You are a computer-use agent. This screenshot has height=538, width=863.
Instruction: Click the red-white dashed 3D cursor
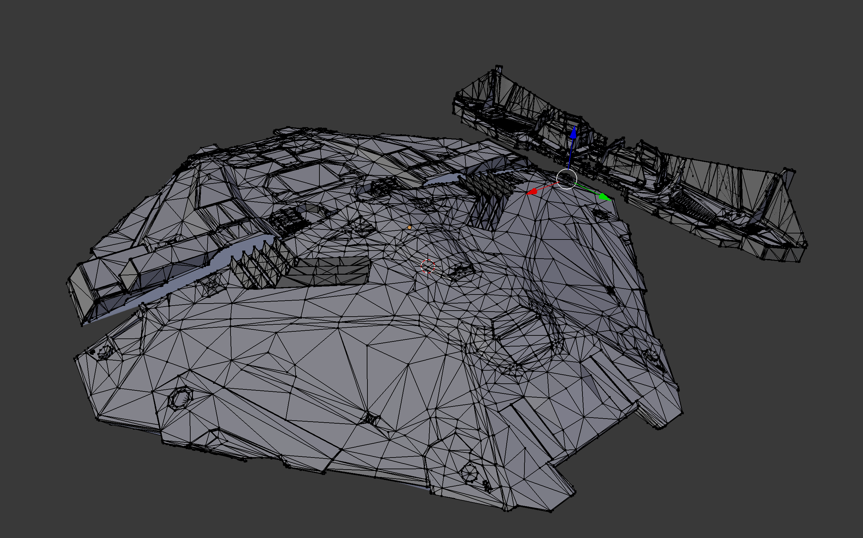(428, 266)
